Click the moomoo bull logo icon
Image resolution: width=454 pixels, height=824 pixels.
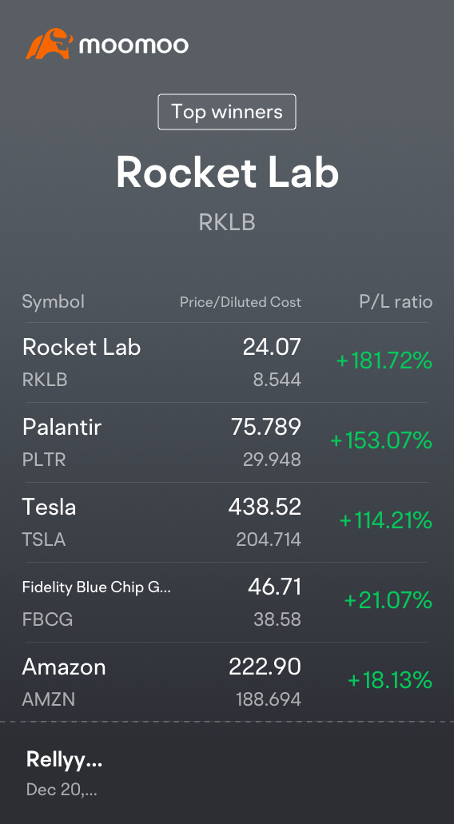pyautogui.click(x=49, y=44)
